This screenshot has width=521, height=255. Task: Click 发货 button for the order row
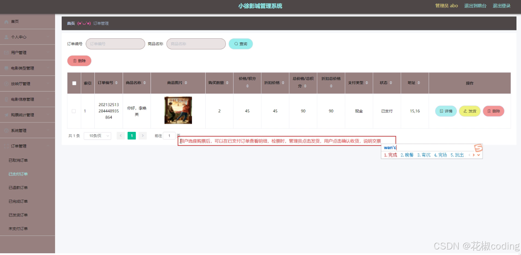pyautogui.click(x=470, y=111)
